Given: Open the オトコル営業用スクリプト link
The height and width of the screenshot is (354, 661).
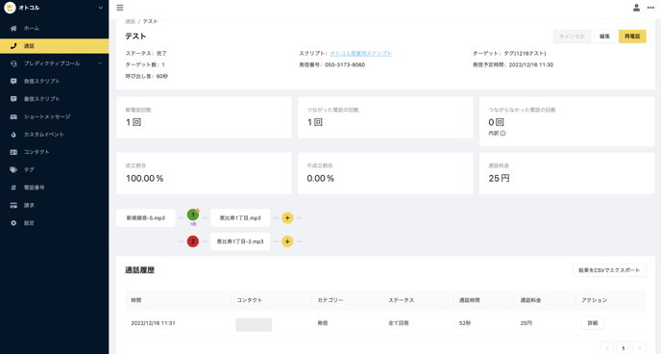Looking at the screenshot, I should pyautogui.click(x=361, y=54).
